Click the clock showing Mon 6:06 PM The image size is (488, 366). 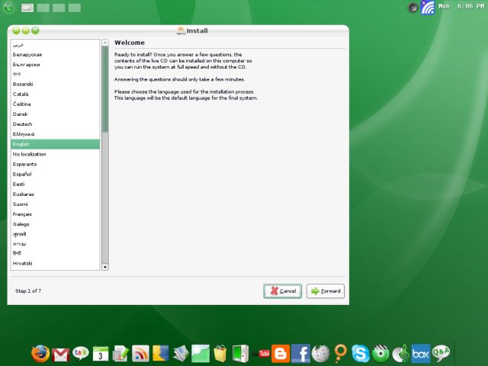click(461, 6)
